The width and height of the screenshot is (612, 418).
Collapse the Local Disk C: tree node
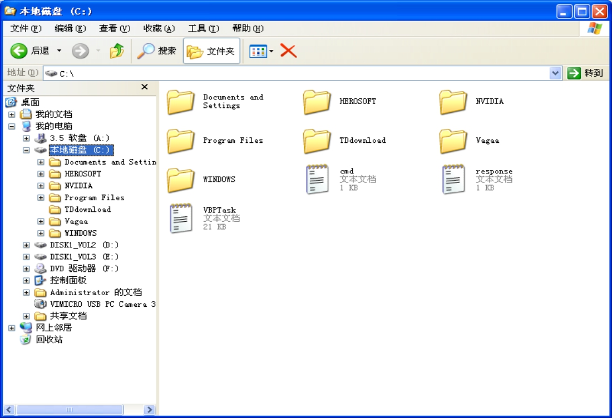click(26, 150)
